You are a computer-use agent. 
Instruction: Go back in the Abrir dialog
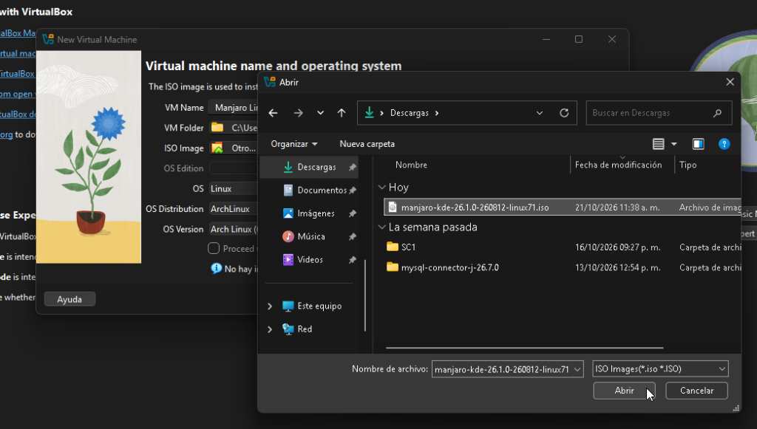pos(274,113)
